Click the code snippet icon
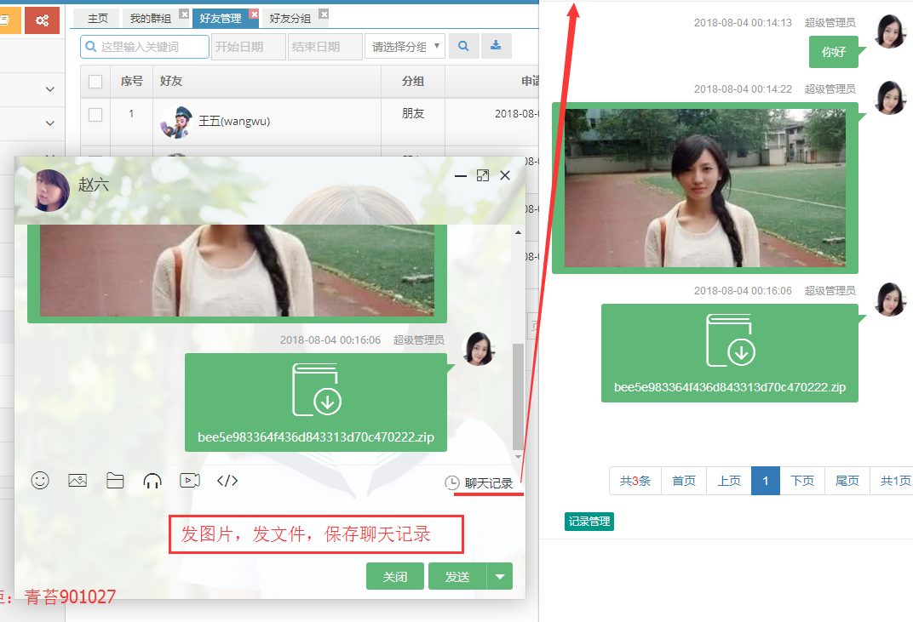Screen dimensions: 913x622 [227, 481]
